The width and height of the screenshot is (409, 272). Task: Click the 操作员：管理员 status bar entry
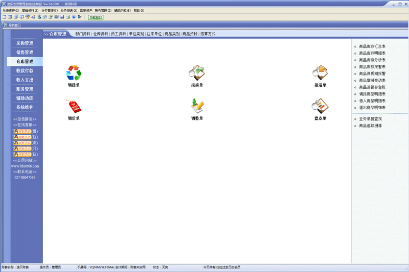(x=50, y=267)
